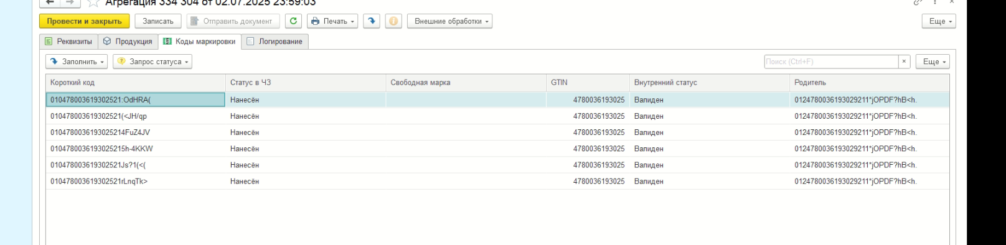
Task: Click Провести и закрыть button
Action: [x=85, y=21]
